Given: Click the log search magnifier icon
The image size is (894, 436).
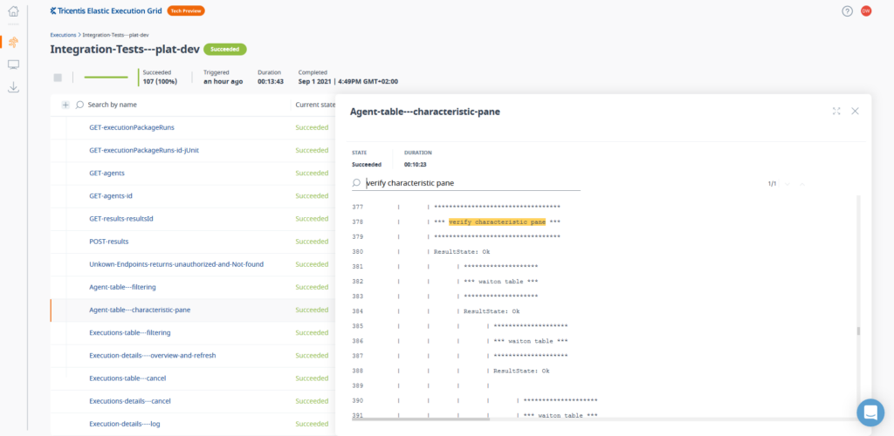Looking at the screenshot, I should click(x=356, y=183).
